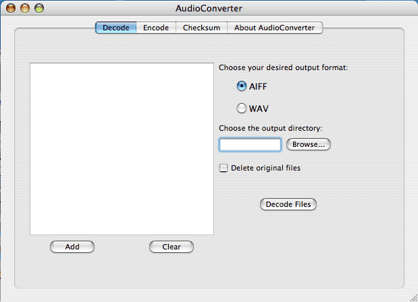Open the Checksum tab

pyautogui.click(x=201, y=28)
